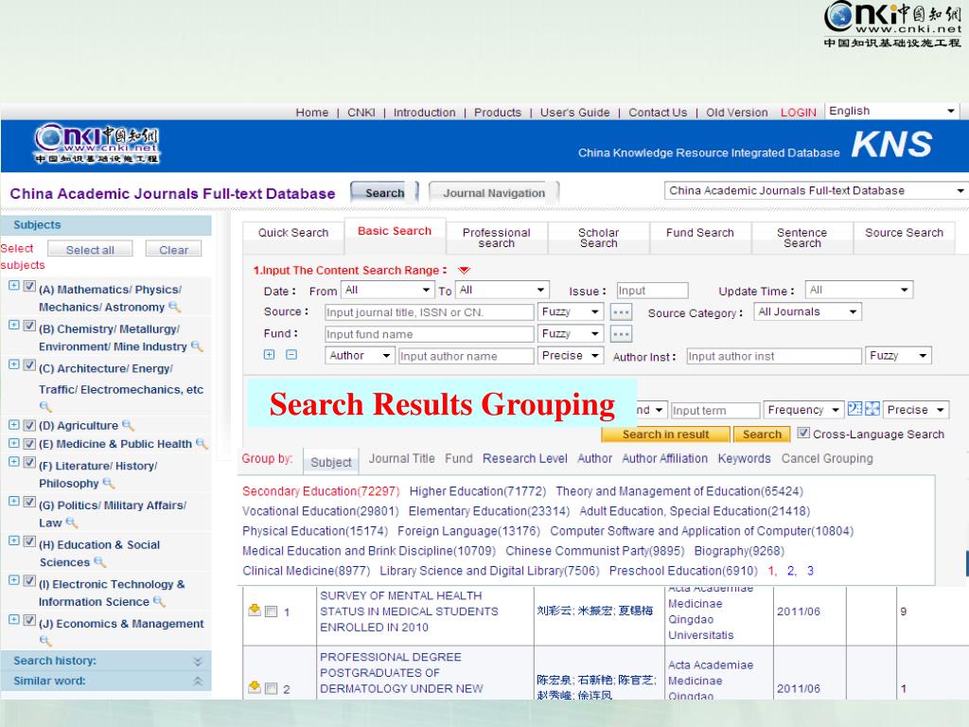Expand Politics/Military Affairs tree node

tap(13, 502)
